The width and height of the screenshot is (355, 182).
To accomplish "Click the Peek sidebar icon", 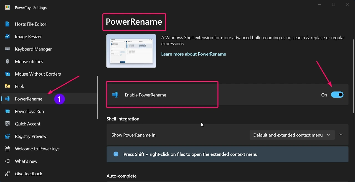I will (x=7, y=86).
